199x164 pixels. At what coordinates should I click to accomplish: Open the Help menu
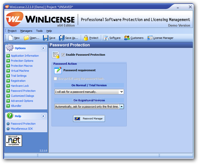[49, 31]
